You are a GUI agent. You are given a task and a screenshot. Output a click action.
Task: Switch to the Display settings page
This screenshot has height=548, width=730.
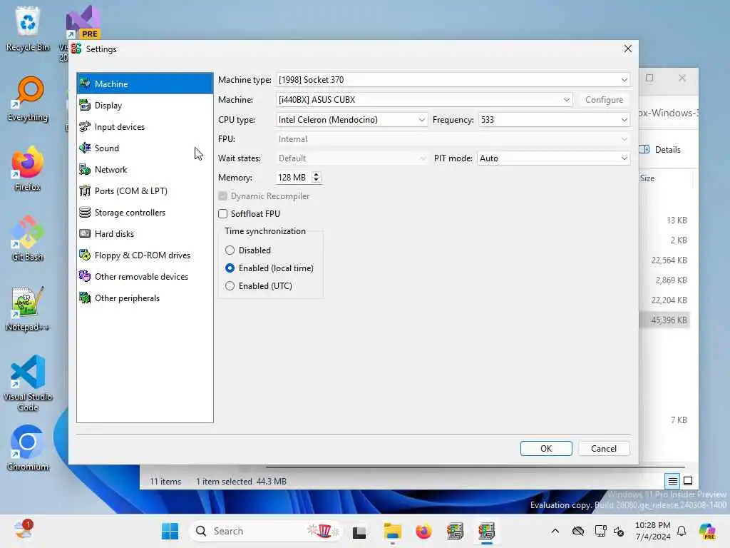point(145,106)
